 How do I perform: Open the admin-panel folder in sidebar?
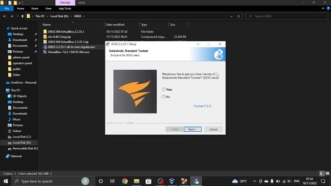(21, 57)
